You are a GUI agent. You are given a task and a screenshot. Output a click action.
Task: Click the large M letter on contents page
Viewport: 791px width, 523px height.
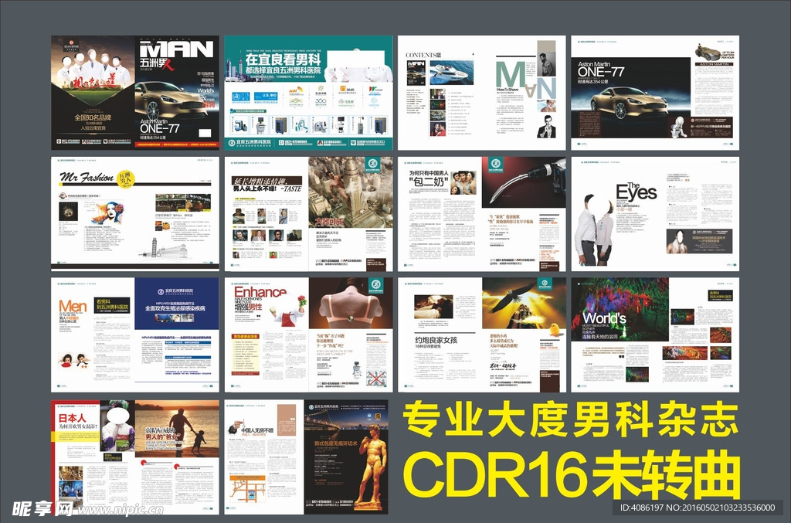tap(511, 74)
